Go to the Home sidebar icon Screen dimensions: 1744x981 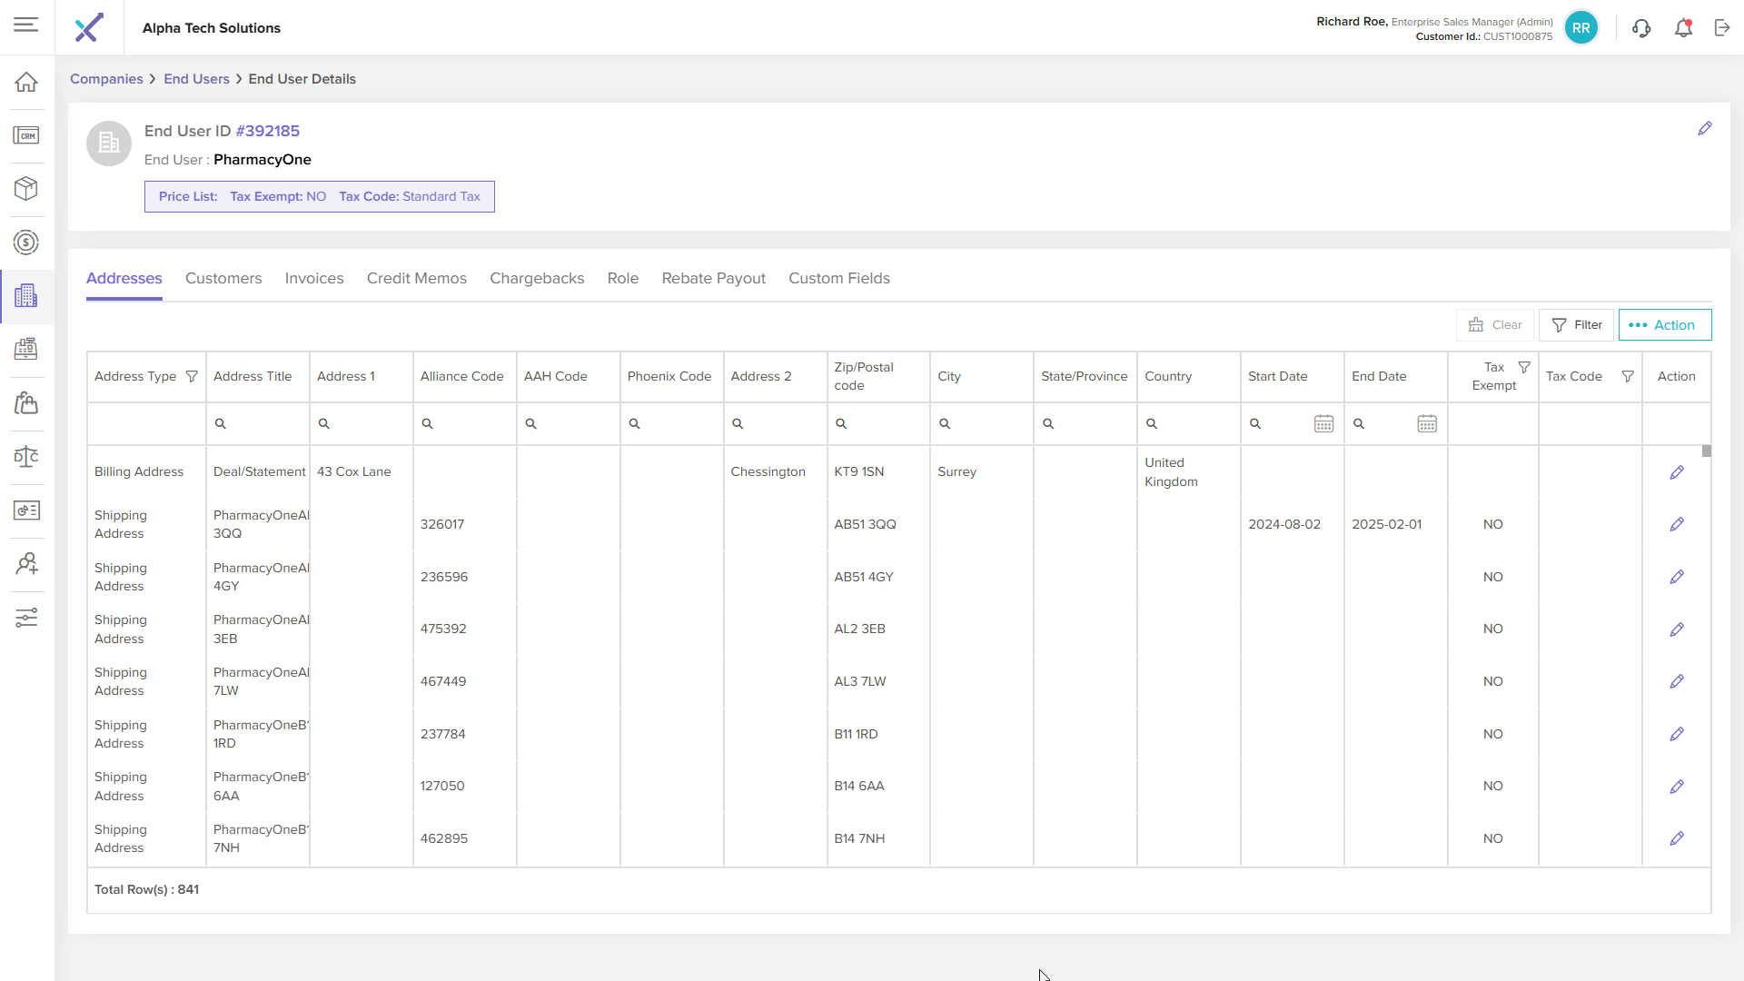[x=26, y=82]
